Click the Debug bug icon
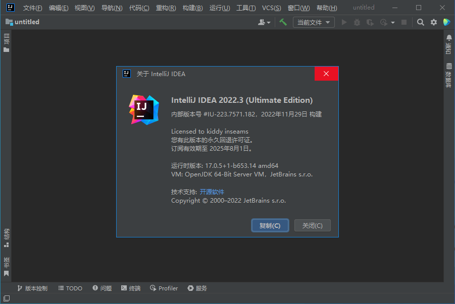Screen dimensions: 455x304 pyautogui.click(x=358, y=22)
